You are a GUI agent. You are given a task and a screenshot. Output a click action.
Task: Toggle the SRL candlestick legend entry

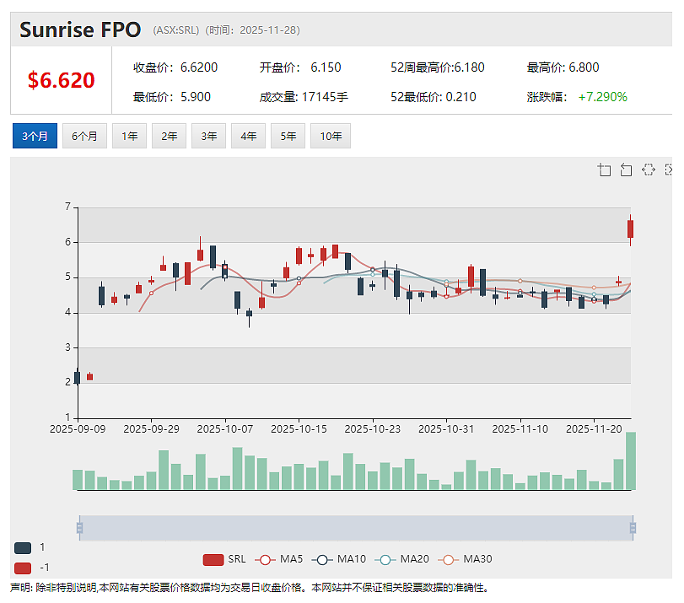click(224, 559)
